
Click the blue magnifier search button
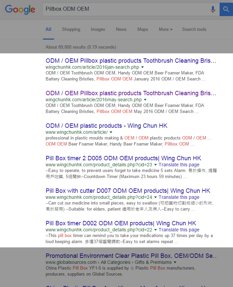[226, 9]
